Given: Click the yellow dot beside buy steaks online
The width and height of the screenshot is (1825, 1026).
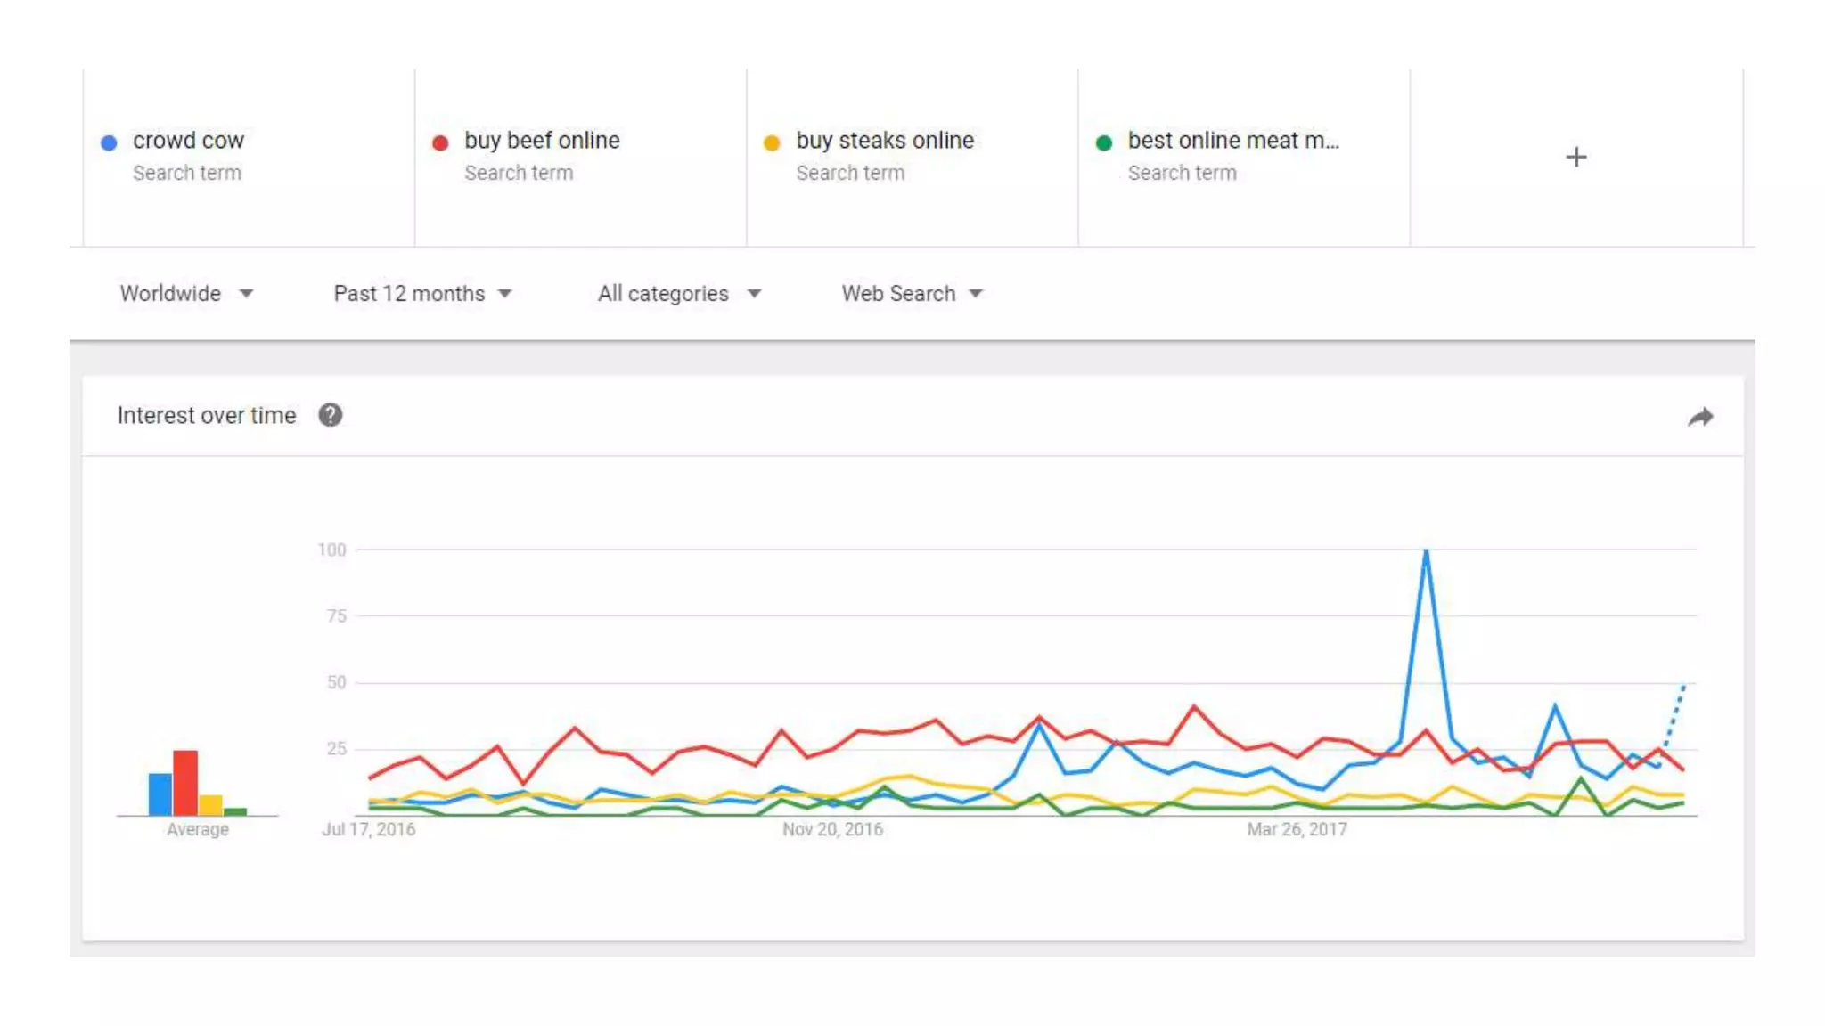Looking at the screenshot, I should pos(772,142).
